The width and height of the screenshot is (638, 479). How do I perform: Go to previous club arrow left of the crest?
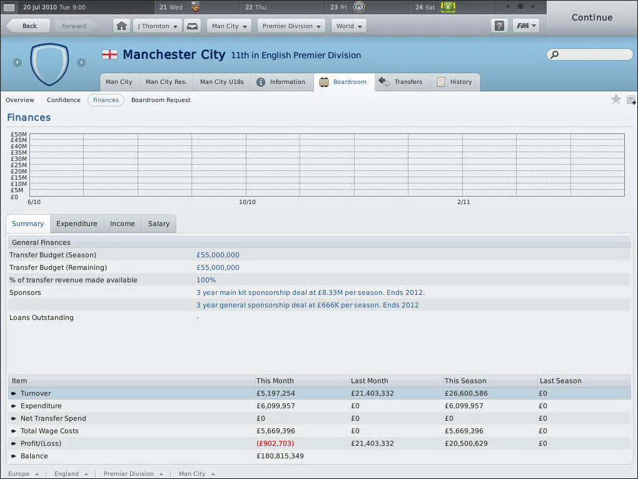point(18,63)
